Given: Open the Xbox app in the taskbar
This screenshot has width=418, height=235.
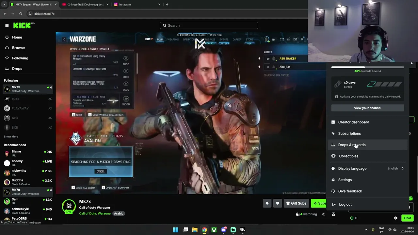Looking at the screenshot, I should click(x=214, y=230).
